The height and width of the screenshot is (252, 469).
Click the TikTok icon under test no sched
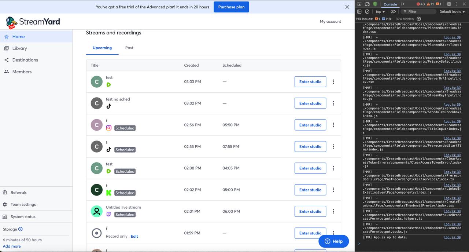109,106
